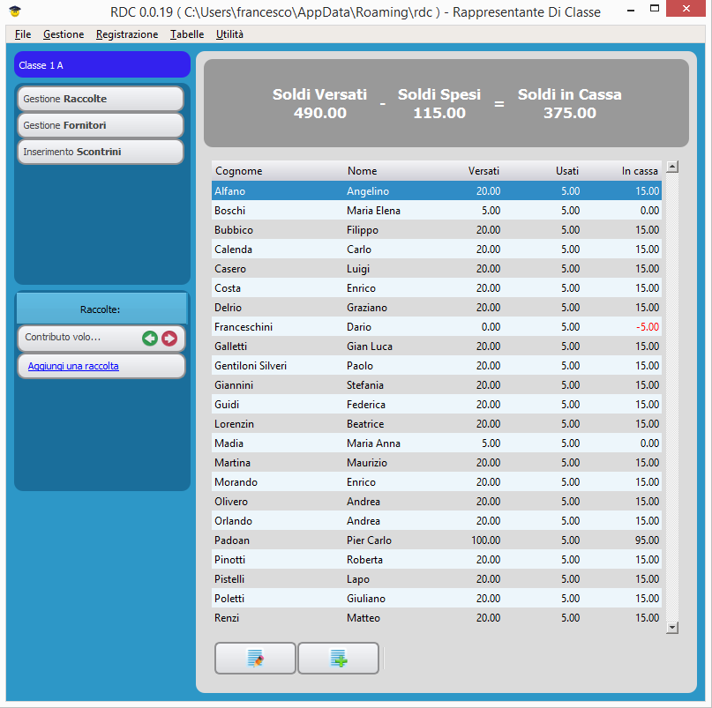The image size is (712, 708).
Task: Select the Morando Enrico row
Action: 437,482
